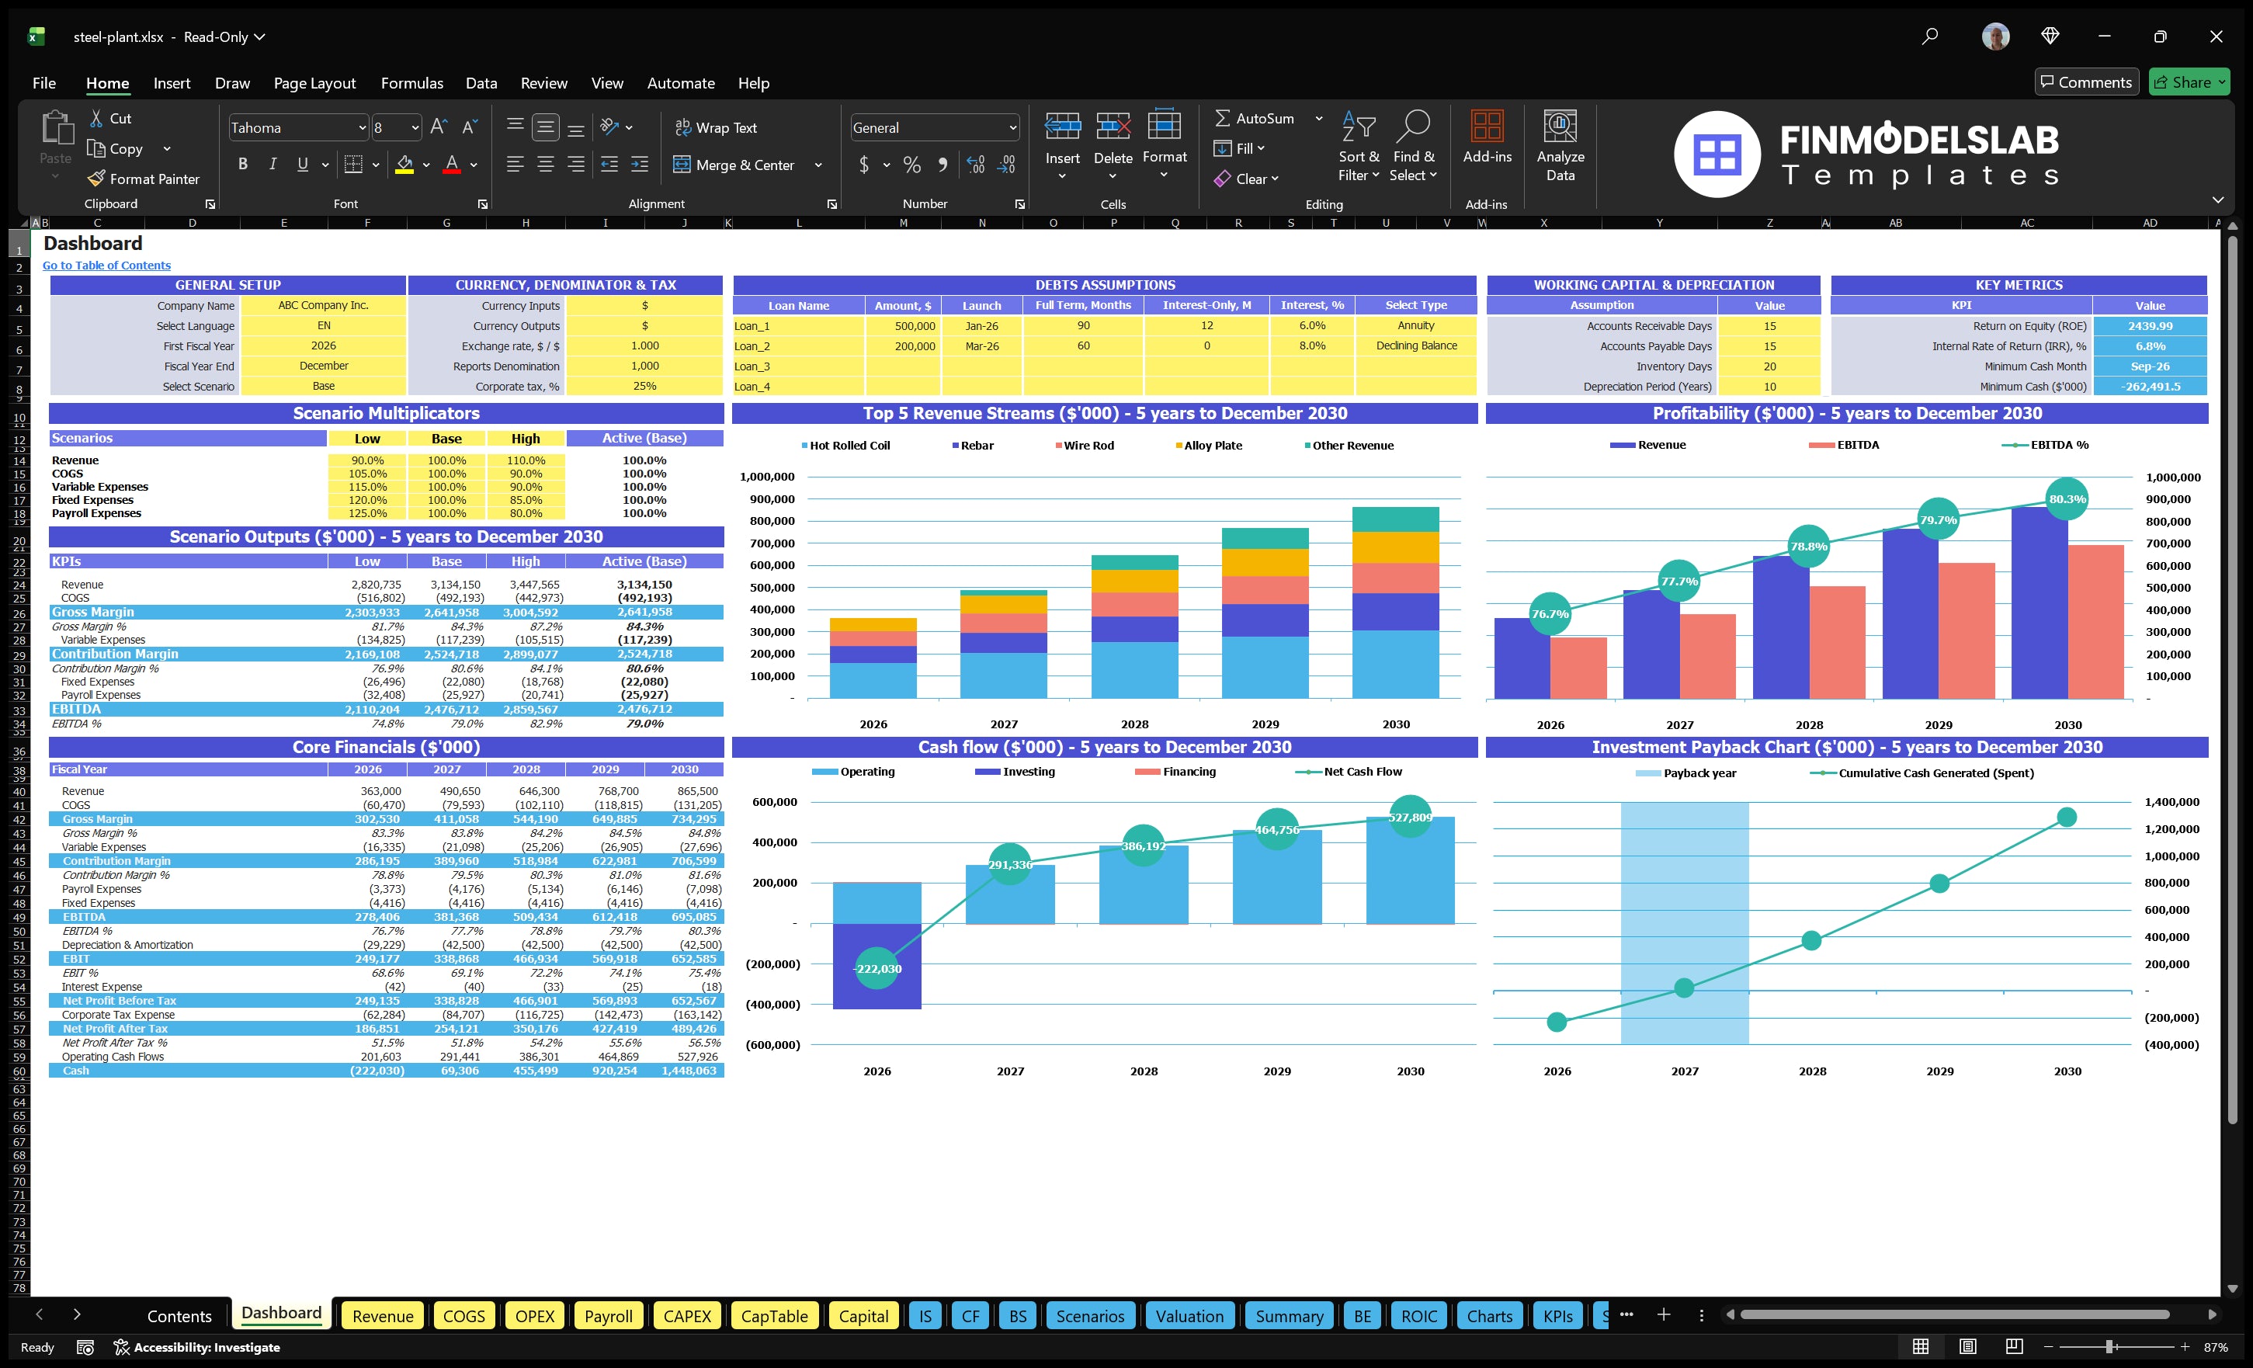Open the font size dropdown
The image size is (2253, 1368).
[412, 127]
